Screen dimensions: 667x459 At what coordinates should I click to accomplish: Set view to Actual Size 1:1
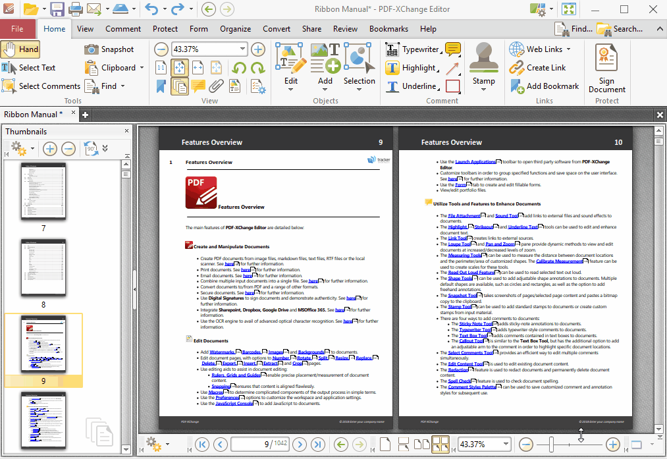point(161,68)
